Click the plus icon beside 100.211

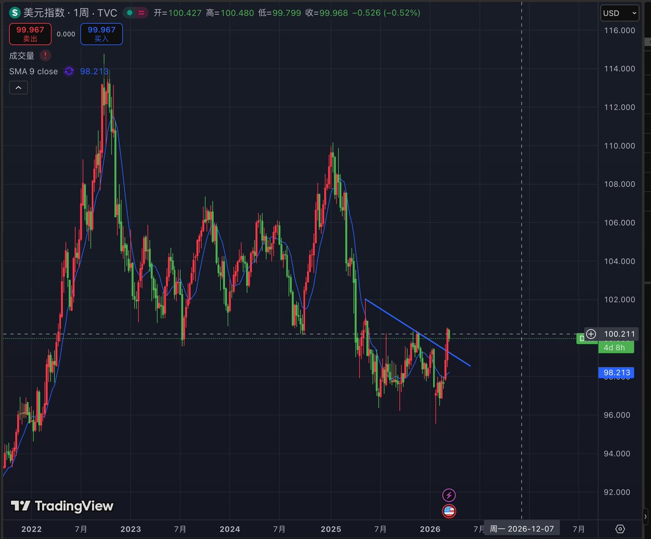point(591,334)
